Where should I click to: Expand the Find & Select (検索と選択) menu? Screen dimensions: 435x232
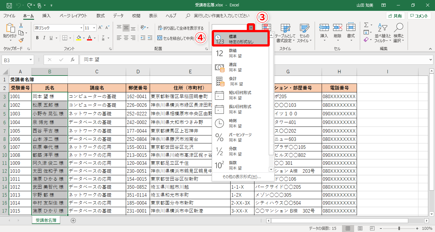(398, 33)
